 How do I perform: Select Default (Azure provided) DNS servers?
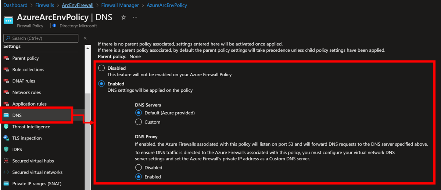[139, 113]
